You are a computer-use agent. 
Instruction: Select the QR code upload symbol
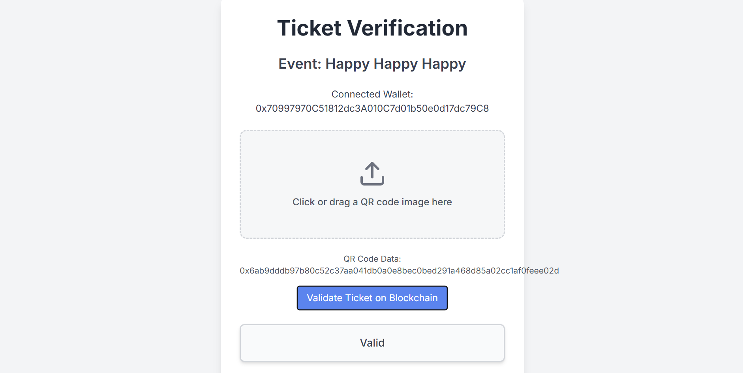click(x=371, y=175)
